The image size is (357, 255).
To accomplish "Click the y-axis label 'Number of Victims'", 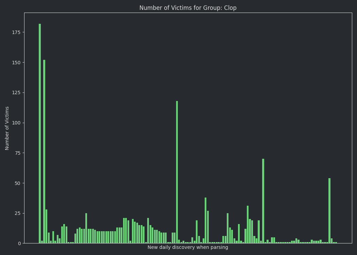I will click(x=7, y=128).
